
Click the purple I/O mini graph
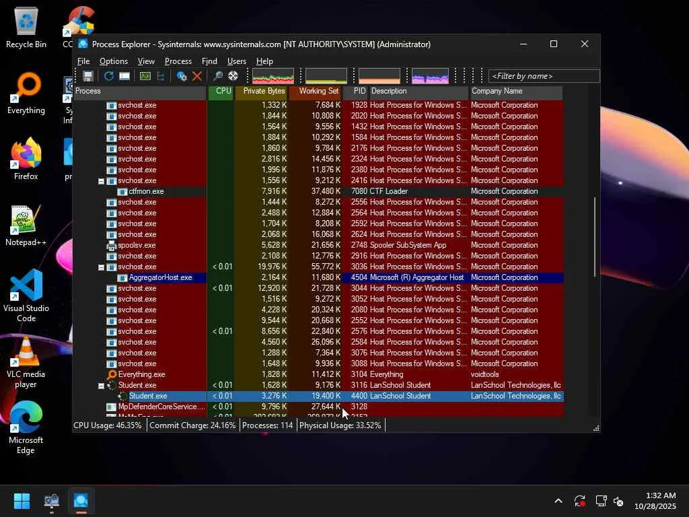(430, 76)
